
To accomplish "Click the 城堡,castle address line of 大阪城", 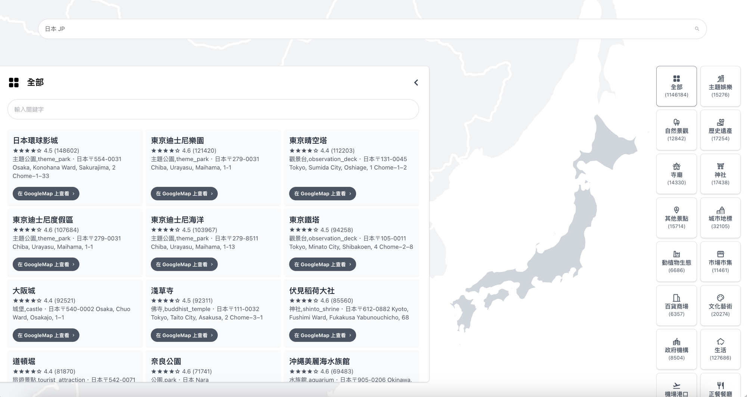I will click(71, 313).
